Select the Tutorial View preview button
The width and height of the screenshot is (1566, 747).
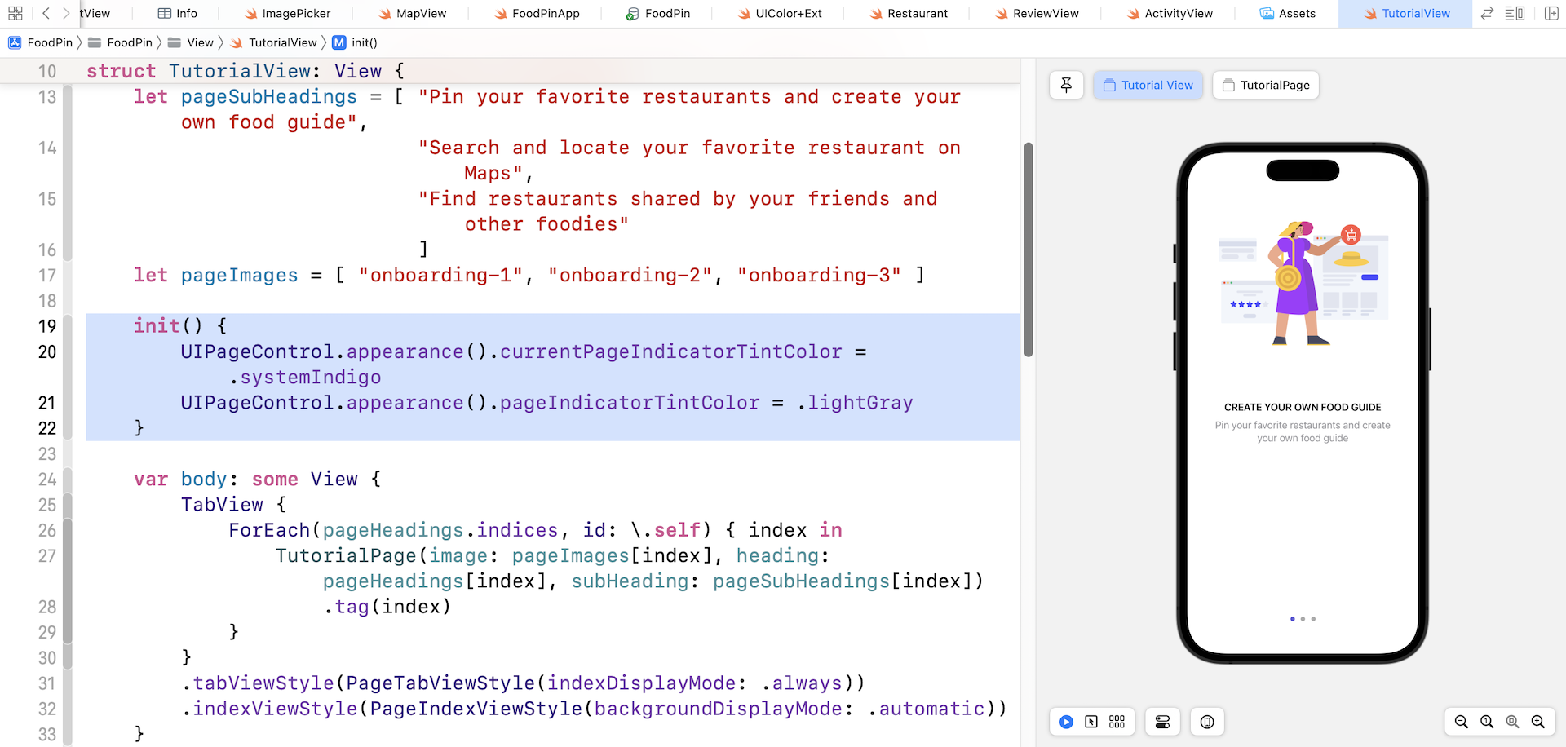[1148, 85]
